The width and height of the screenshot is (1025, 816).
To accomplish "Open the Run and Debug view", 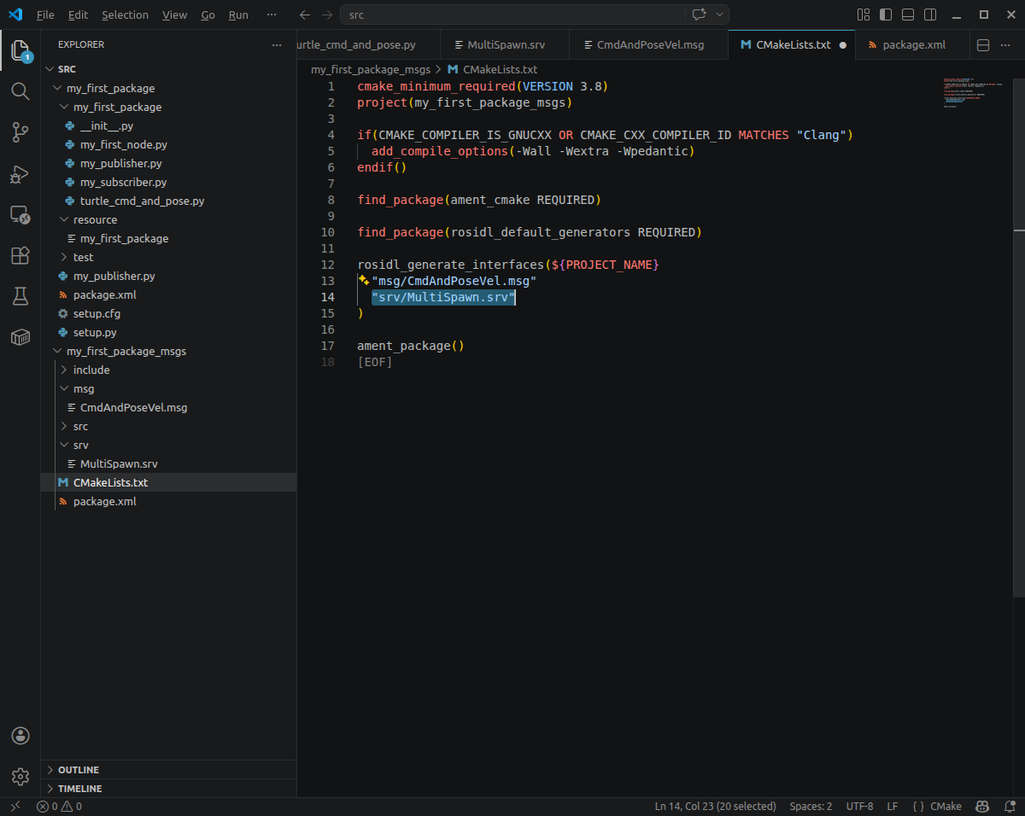I will [20, 174].
